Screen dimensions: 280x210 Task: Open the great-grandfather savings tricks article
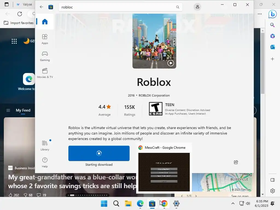[x=72, y=182]
